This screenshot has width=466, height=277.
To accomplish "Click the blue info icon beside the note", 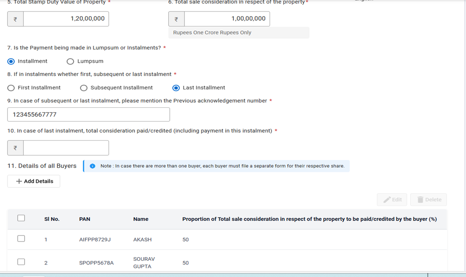I will tap(92, 166).
